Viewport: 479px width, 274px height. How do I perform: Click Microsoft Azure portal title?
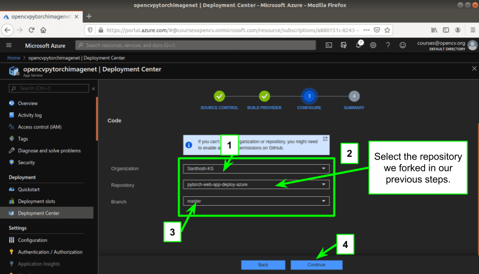click(x=45, y=46)
